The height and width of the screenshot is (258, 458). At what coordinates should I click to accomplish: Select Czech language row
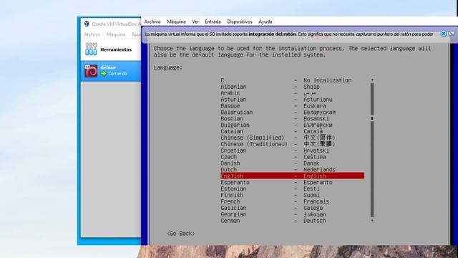click(293, 157)
